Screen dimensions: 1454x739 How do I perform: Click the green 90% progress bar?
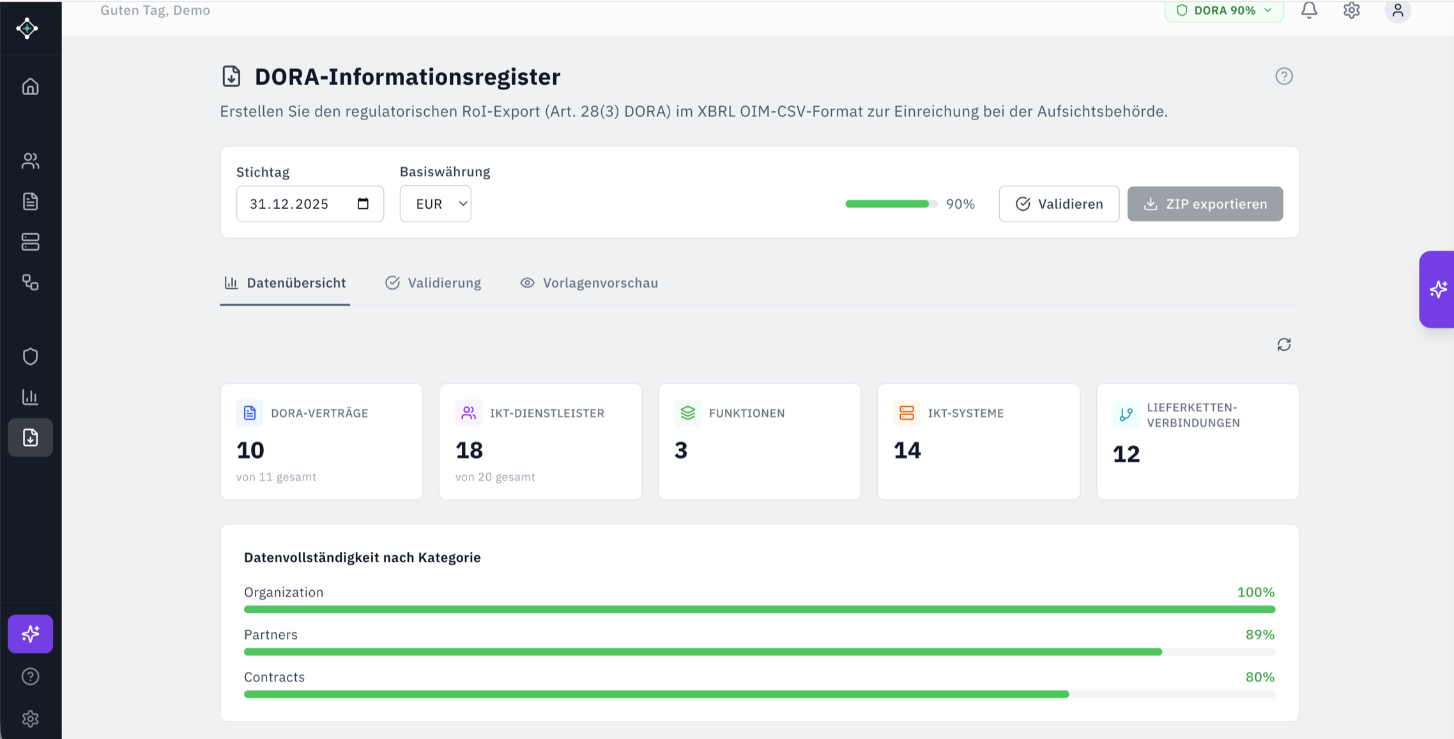click(888, 203)
